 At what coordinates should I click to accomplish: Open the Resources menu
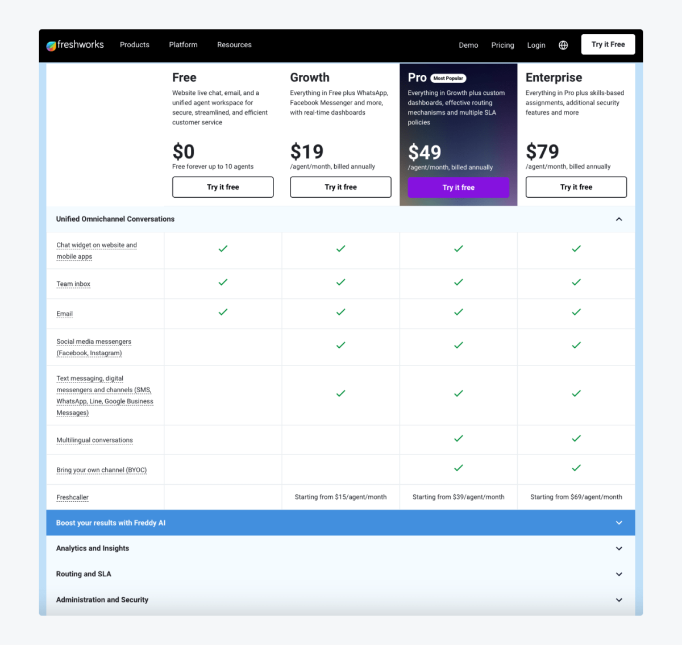coord(234,44)
